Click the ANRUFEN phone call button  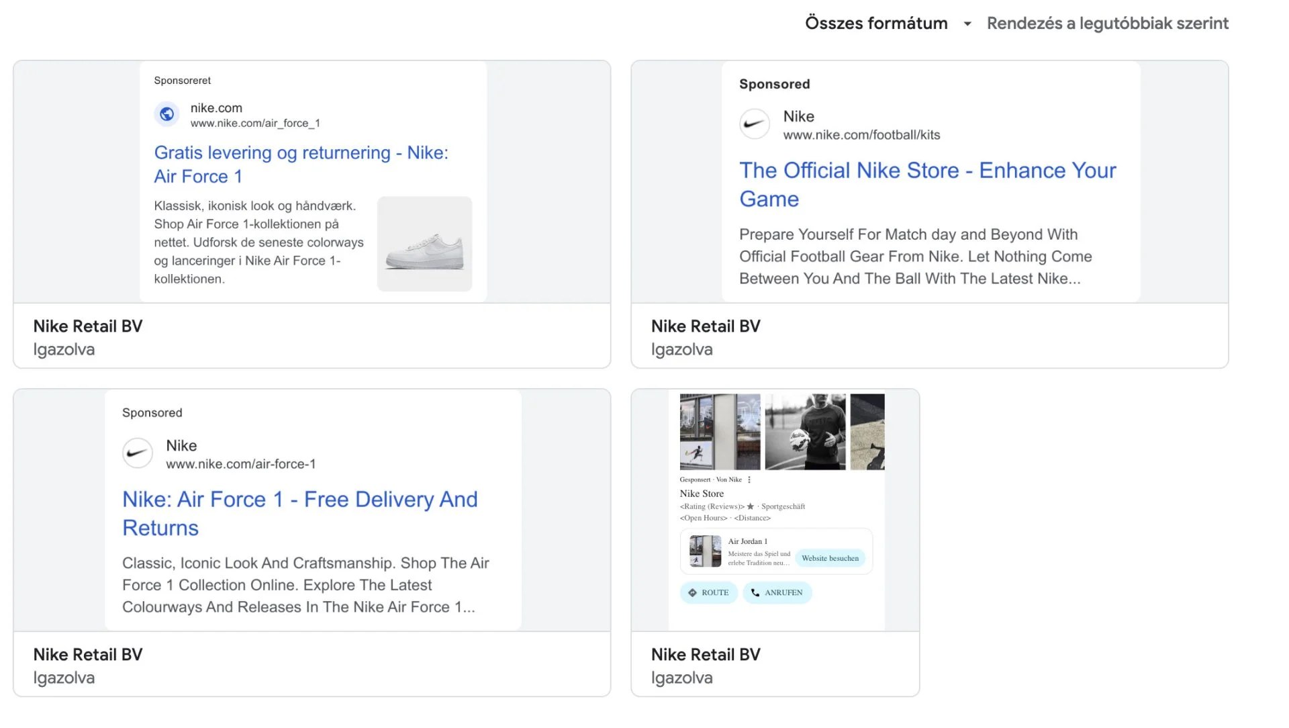[x=777, y=592]
